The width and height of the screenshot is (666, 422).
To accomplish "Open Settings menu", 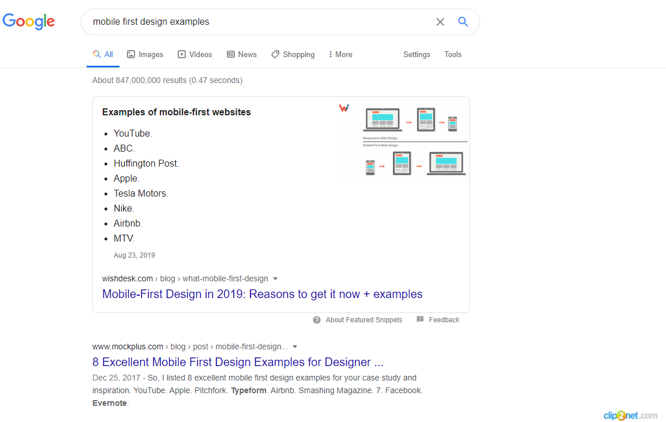I will (417, 54).
